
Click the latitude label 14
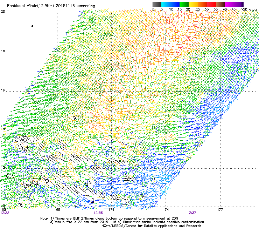(x=3, y=129)
